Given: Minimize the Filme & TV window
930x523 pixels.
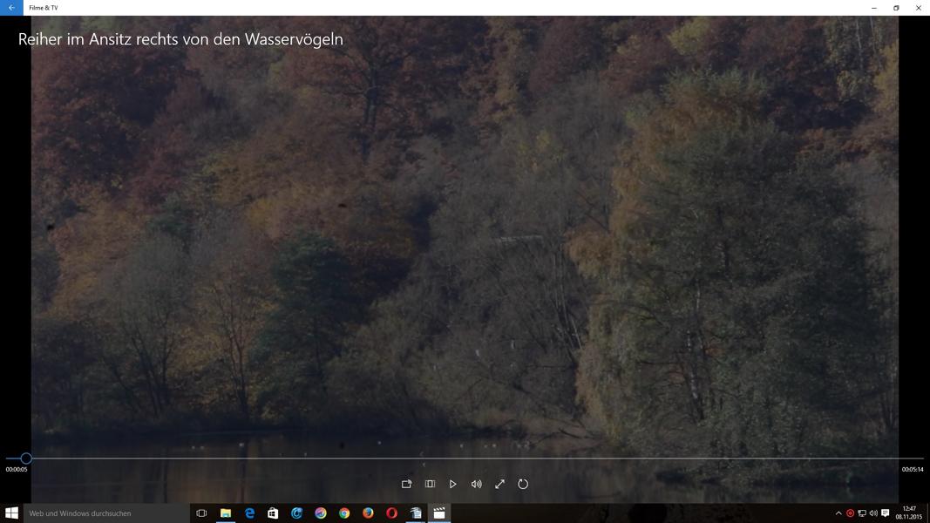Looking at the screenshot, I should click(873, 8).
